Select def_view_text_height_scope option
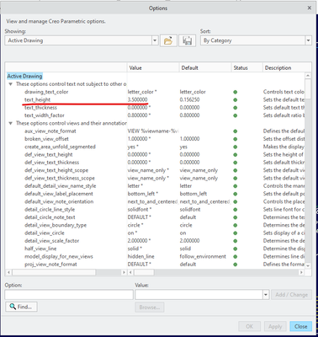The height and width of the screenshot is (337, 318). pyautogui.click(x=56, y=170)
